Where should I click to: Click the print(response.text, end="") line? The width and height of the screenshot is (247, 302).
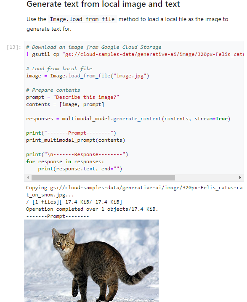coord(80,169)
